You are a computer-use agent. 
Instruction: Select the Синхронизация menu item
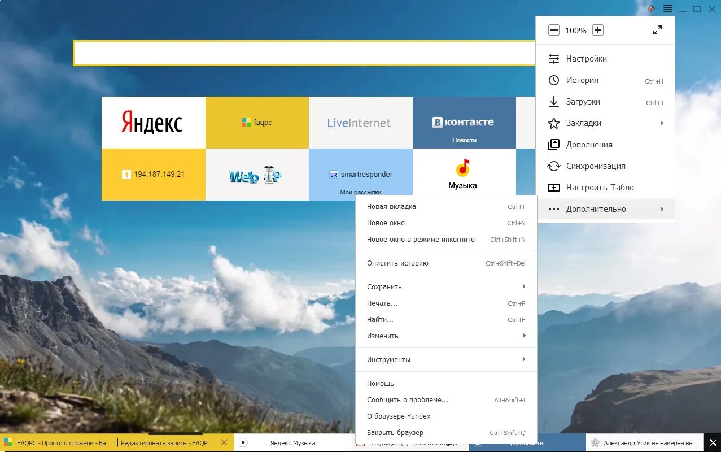[605, 166]
